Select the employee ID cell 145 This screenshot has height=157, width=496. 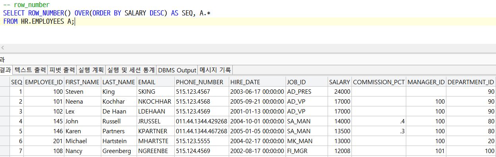coord(44,121)
